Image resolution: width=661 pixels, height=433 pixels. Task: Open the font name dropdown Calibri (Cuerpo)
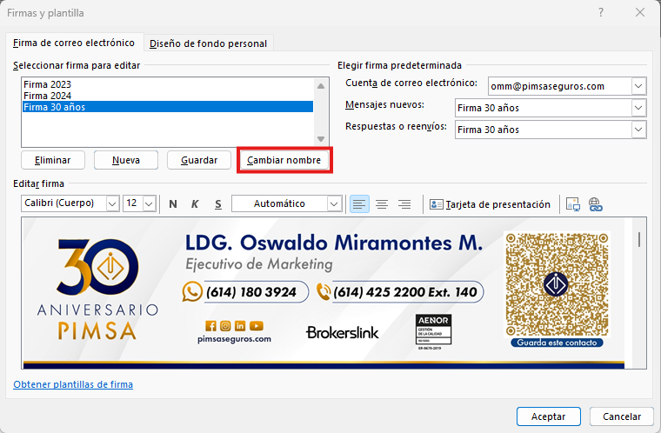[111, 203]
